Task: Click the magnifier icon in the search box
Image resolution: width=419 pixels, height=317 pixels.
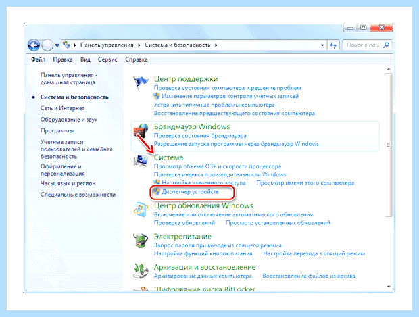Action: pos(386,45)
